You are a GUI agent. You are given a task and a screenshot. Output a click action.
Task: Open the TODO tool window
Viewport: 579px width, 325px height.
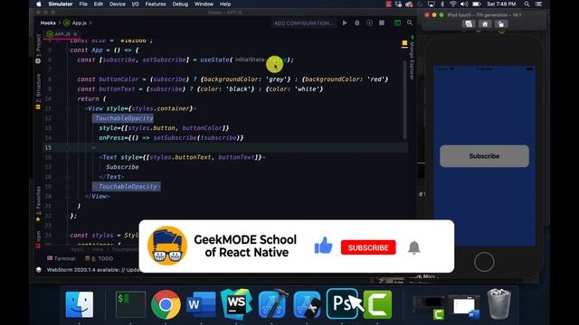click(x=99, y=259)
